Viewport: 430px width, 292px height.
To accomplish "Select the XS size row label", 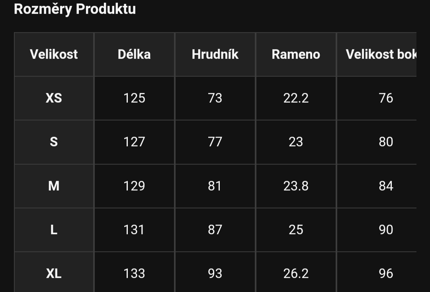I will pos(54,98).
